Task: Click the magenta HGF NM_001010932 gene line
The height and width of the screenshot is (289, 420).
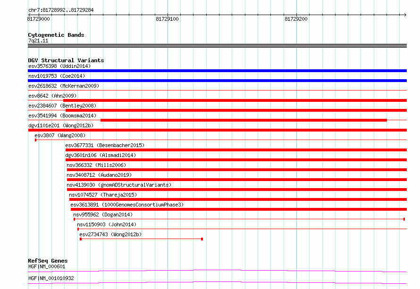Action: [x=217, y=282]
